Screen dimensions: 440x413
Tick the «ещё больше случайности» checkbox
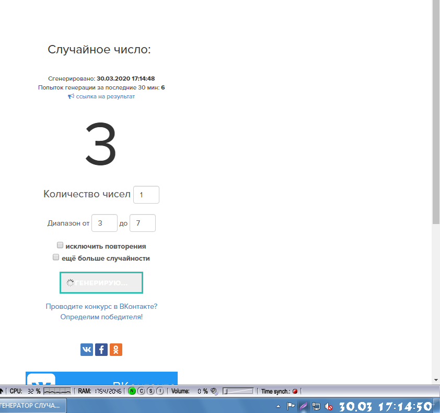click(x=56, y=257)
